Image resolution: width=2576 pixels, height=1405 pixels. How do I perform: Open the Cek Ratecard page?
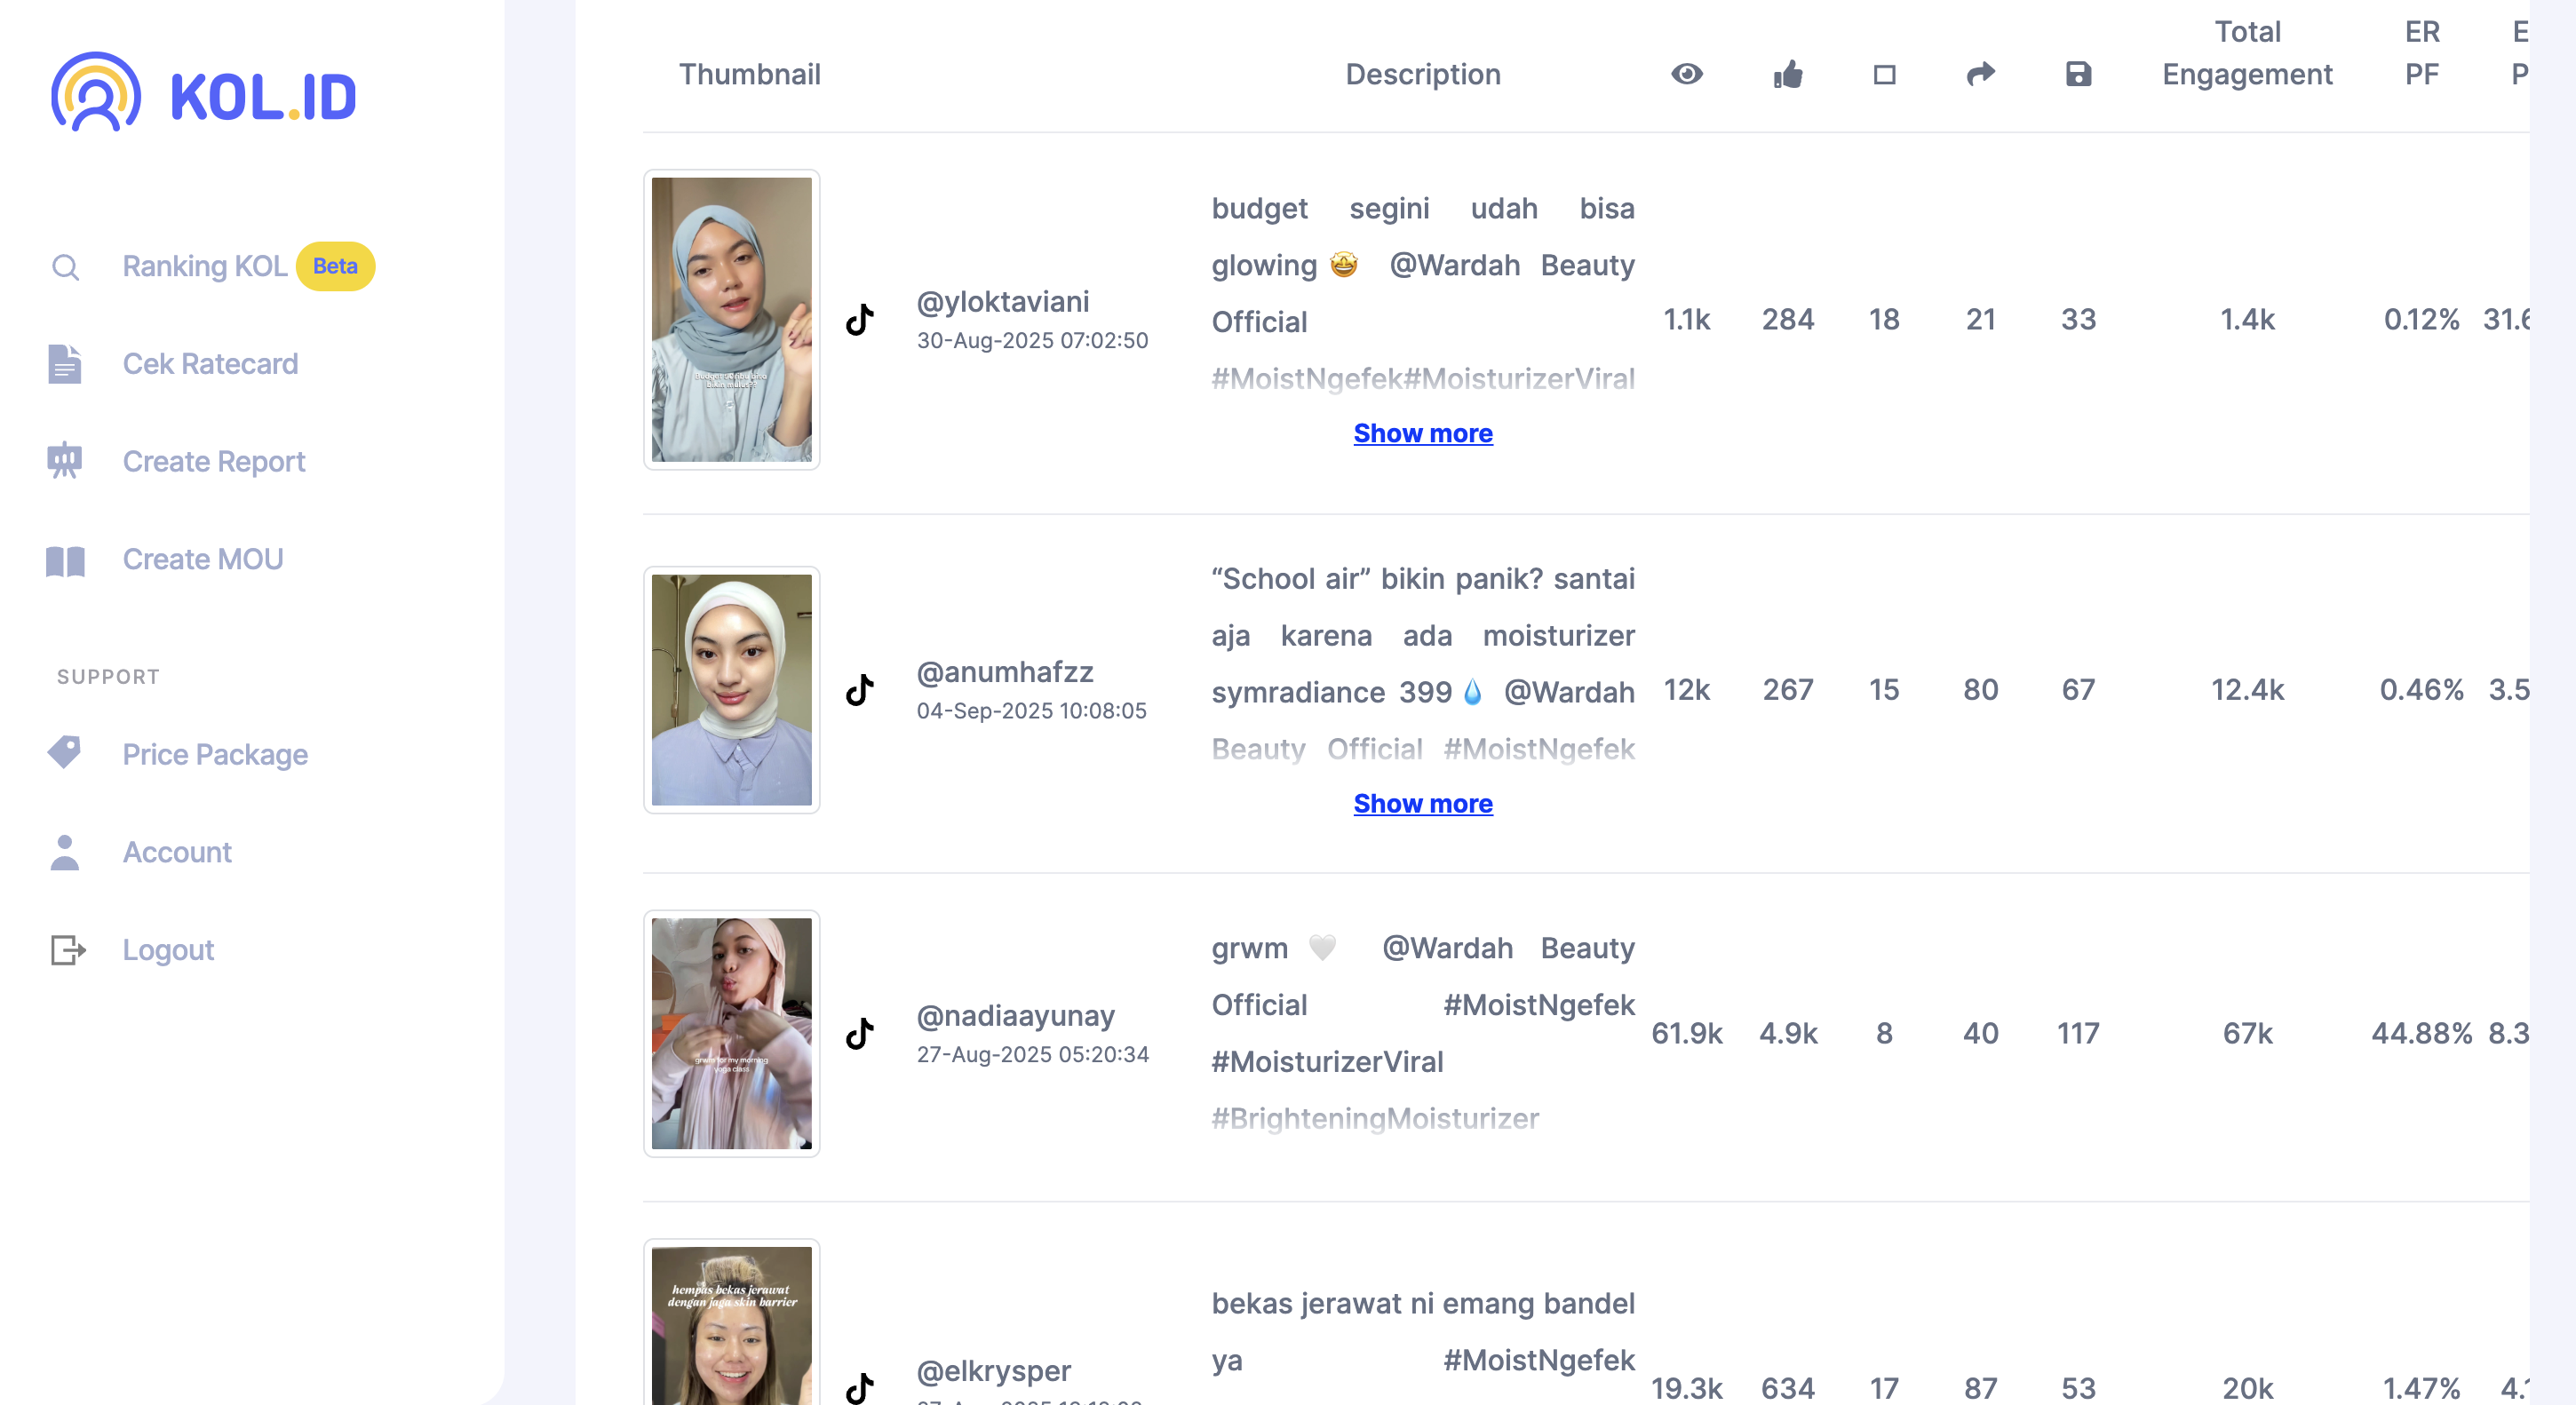(x=210, y=364)
